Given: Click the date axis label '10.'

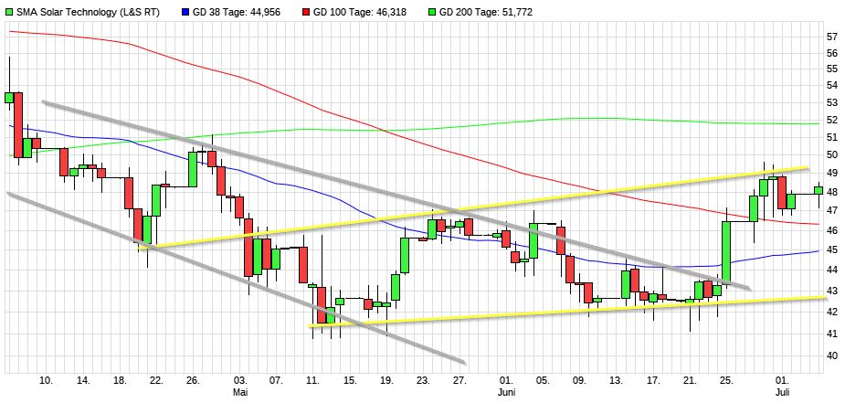Looking at the screenshot, I should [47, 381].
